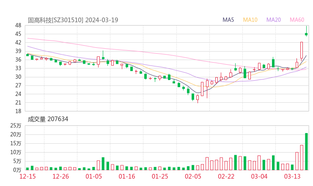Click the 02-05 date axis label
The width and height of the screenshot is (313, 186).
coord(193,176)
